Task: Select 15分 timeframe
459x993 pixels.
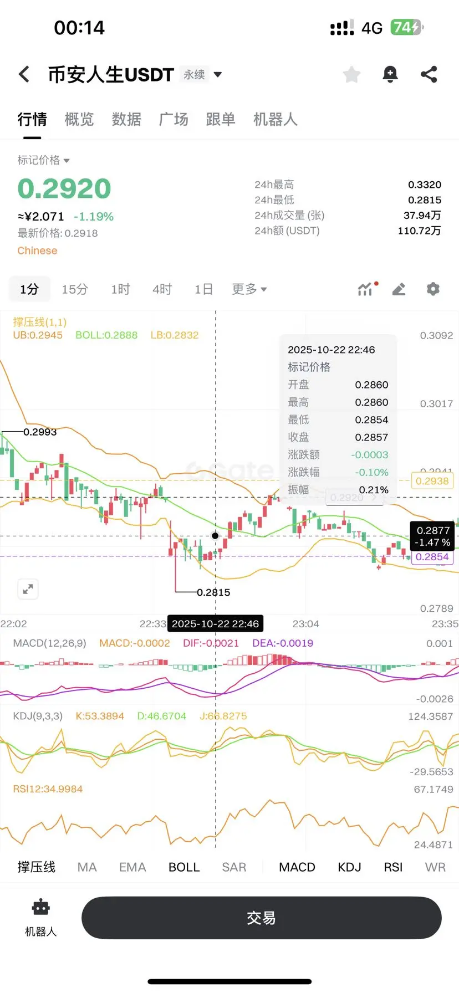Action: coord(75,289)
